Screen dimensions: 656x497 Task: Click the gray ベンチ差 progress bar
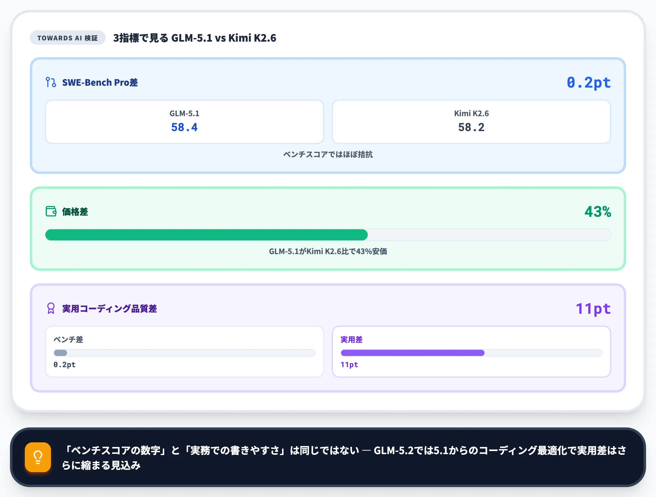pyautogui.click(x=184, y=353)
